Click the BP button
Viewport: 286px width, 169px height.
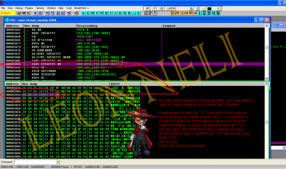click(147, 8)
